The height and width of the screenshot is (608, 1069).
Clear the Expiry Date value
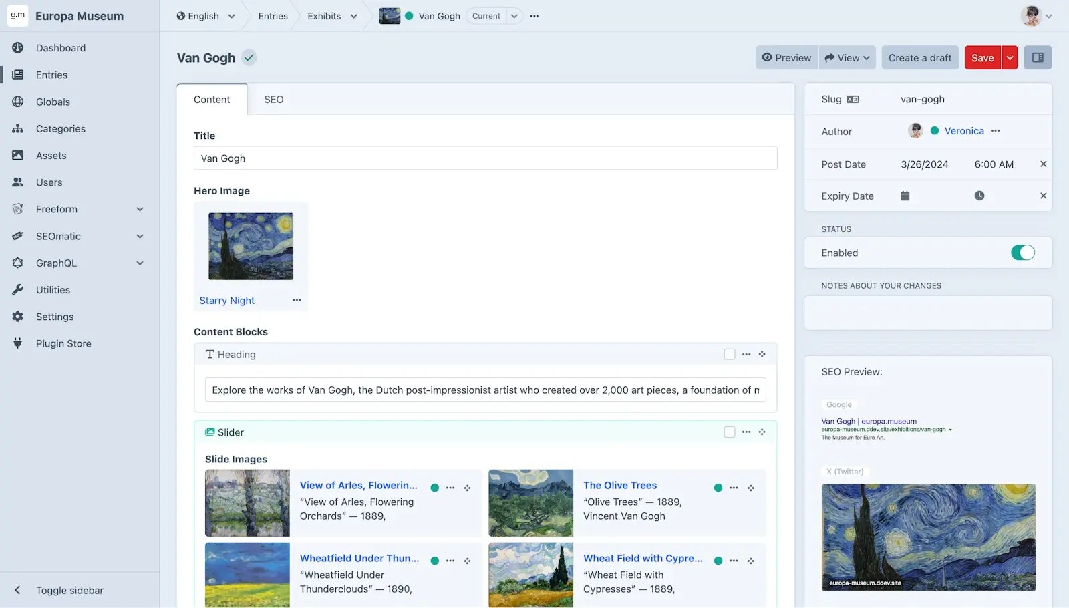(1043, 196)
